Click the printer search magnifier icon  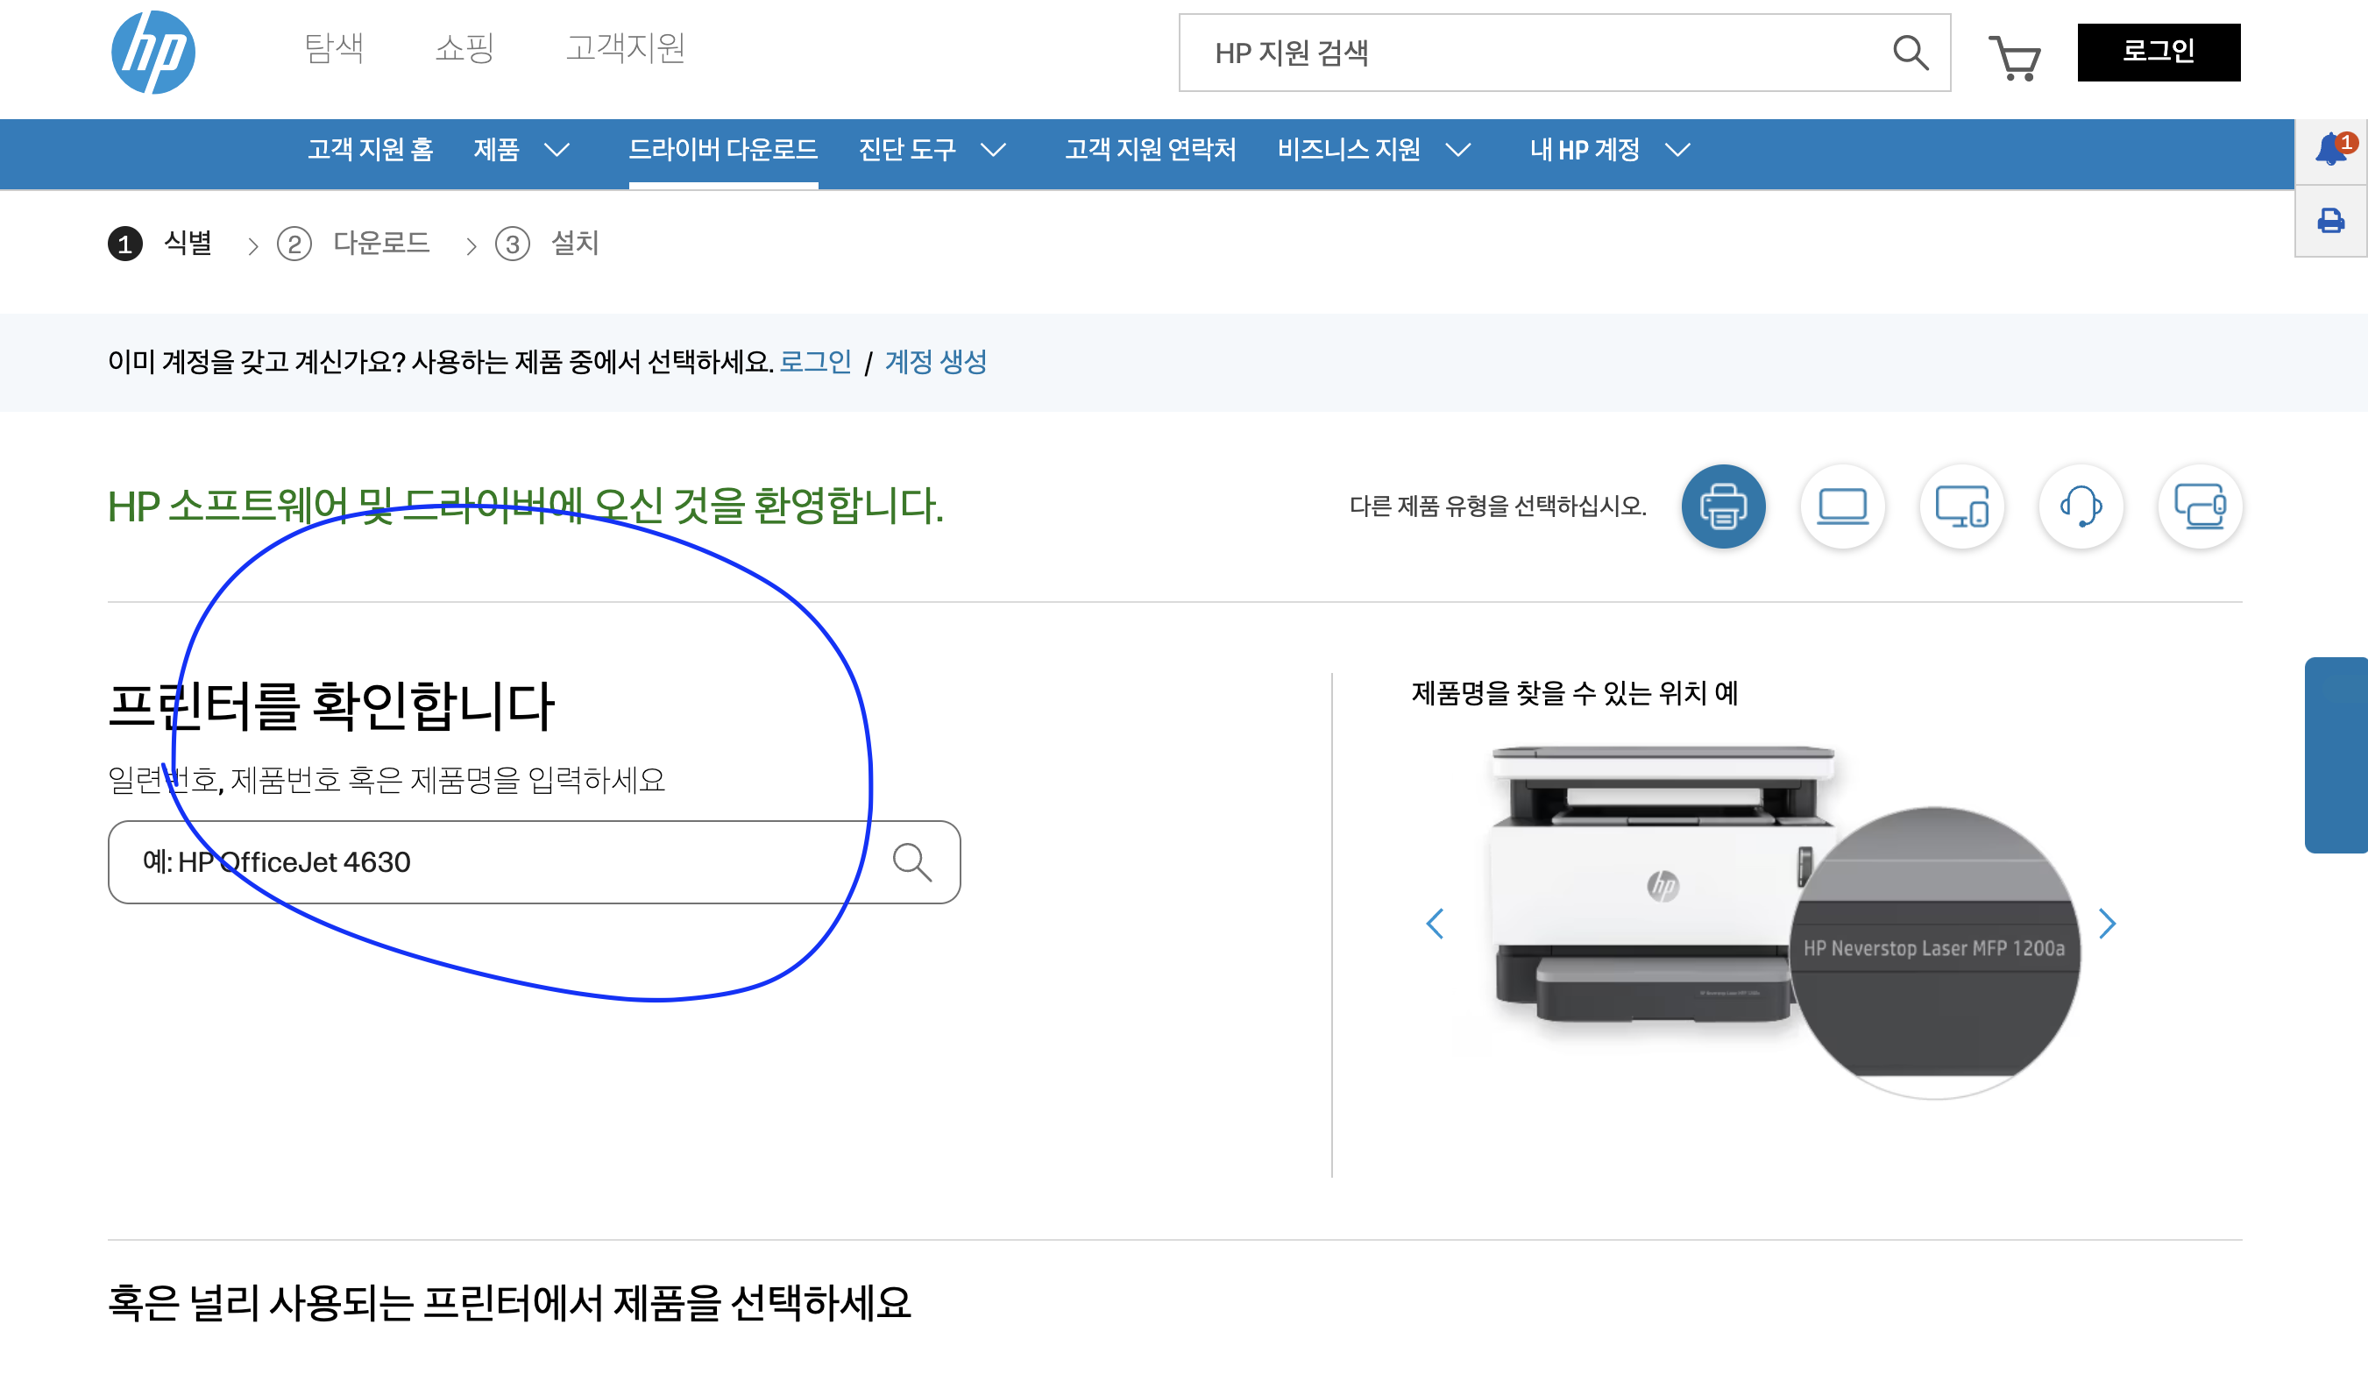click(911, 861)
